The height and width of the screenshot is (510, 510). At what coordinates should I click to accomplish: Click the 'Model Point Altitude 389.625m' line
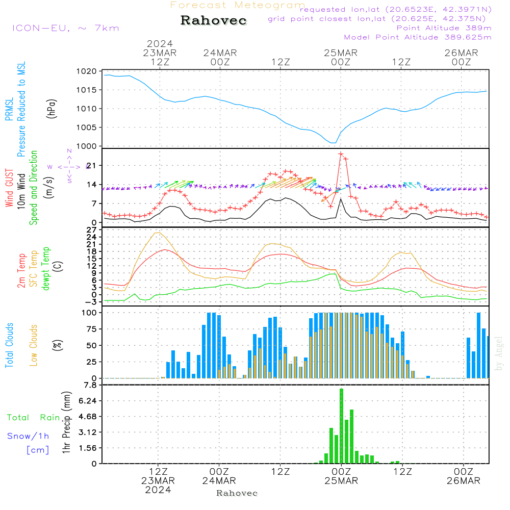(x=418, y=37)
